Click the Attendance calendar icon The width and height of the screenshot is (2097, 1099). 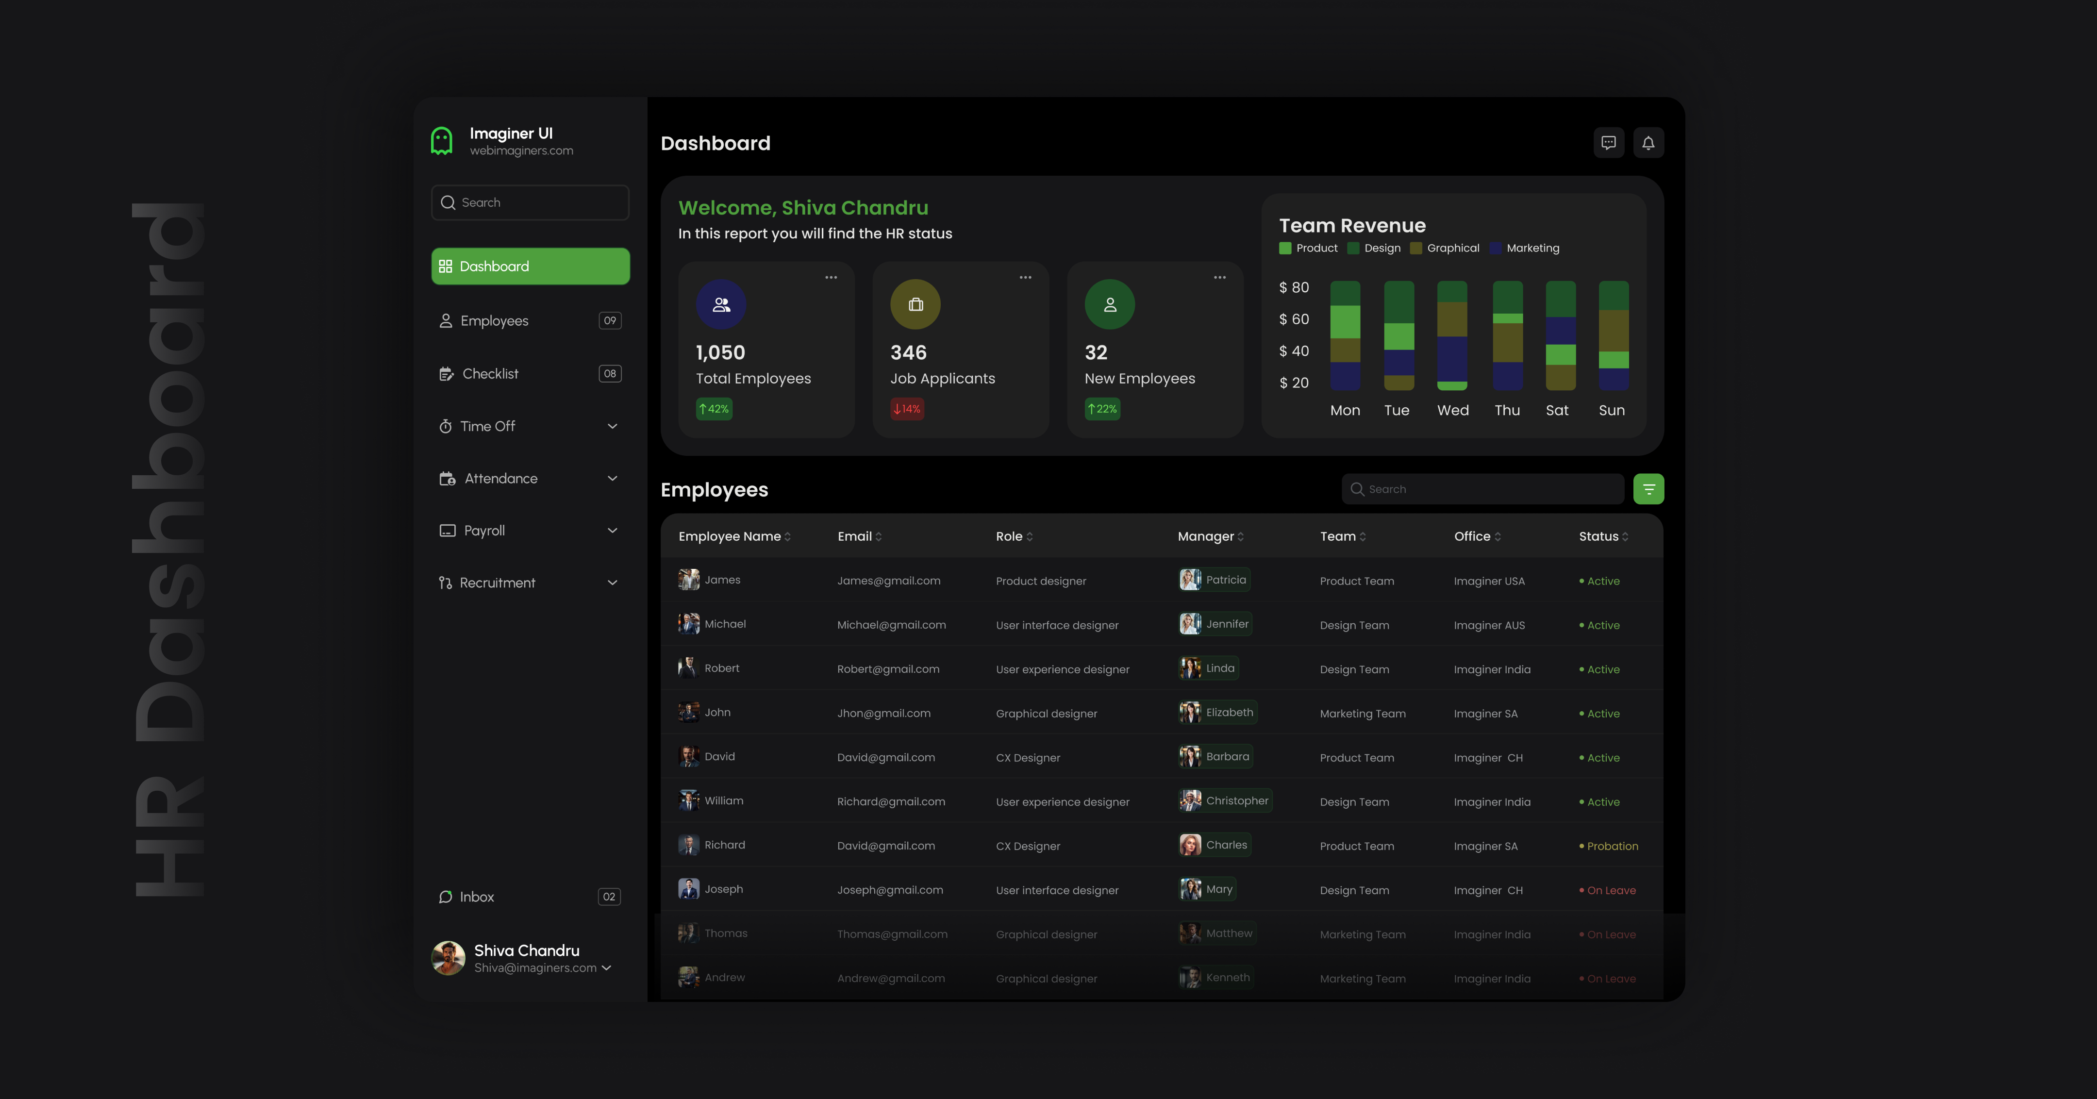pos(447,479)
